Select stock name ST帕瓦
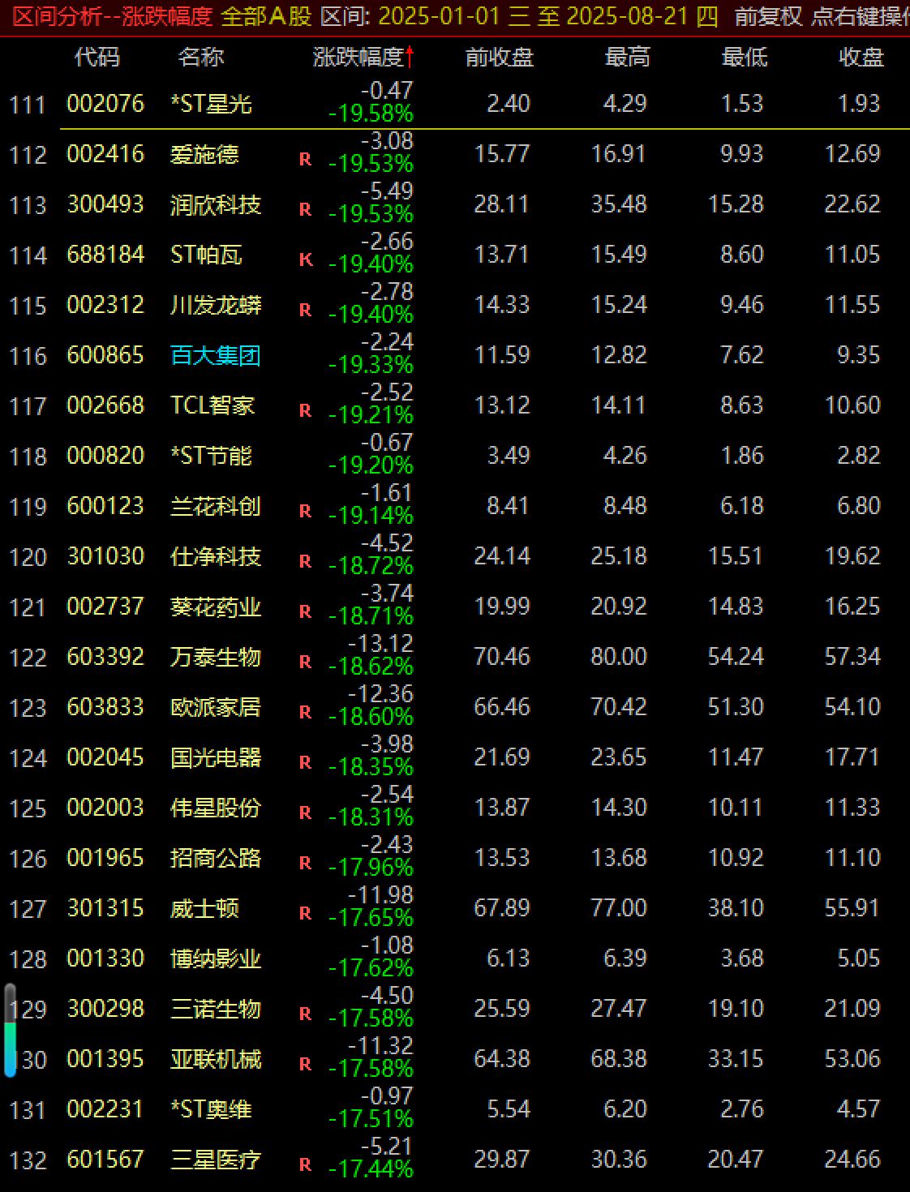The height and width of the screenshot is (1192, 910). [206, 255]
